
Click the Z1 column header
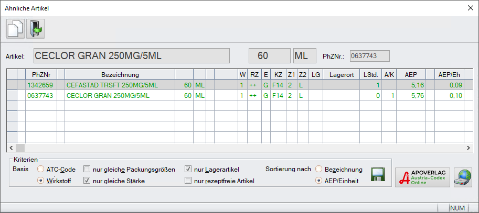tap(292, 75)
